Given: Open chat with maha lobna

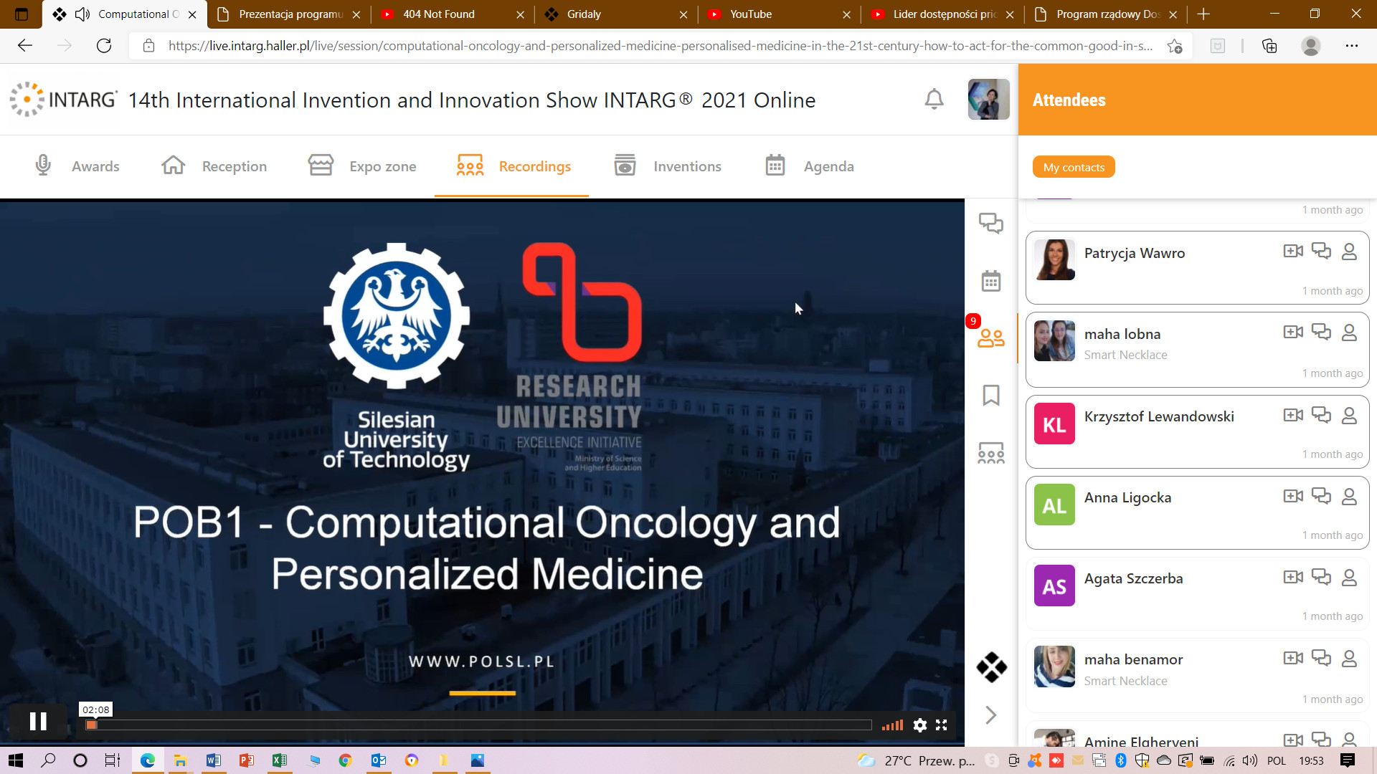Looking at the screenshot, I should pos(1321,332).
